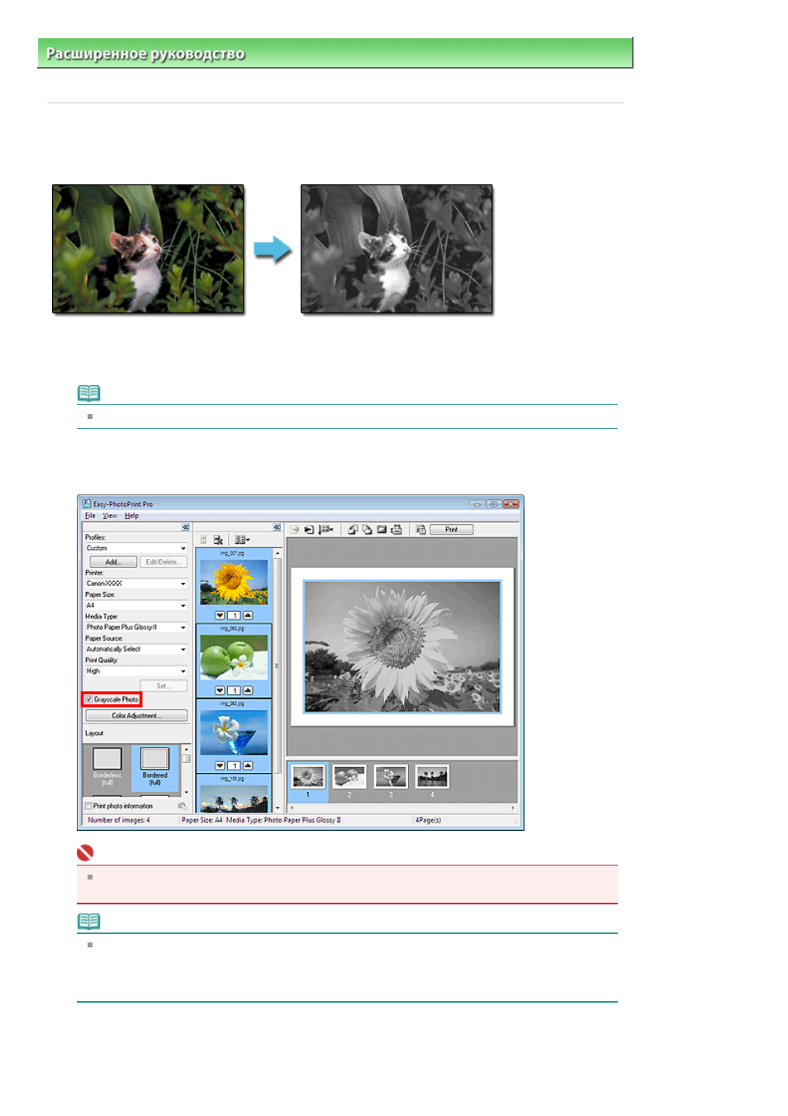Click the Add... profile button

pyautogui.click(x=113, y=562)
